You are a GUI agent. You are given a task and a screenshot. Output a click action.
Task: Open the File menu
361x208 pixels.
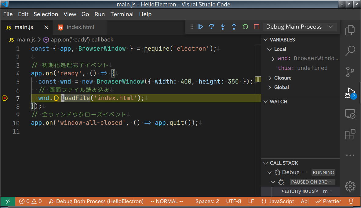pos(8,14)
